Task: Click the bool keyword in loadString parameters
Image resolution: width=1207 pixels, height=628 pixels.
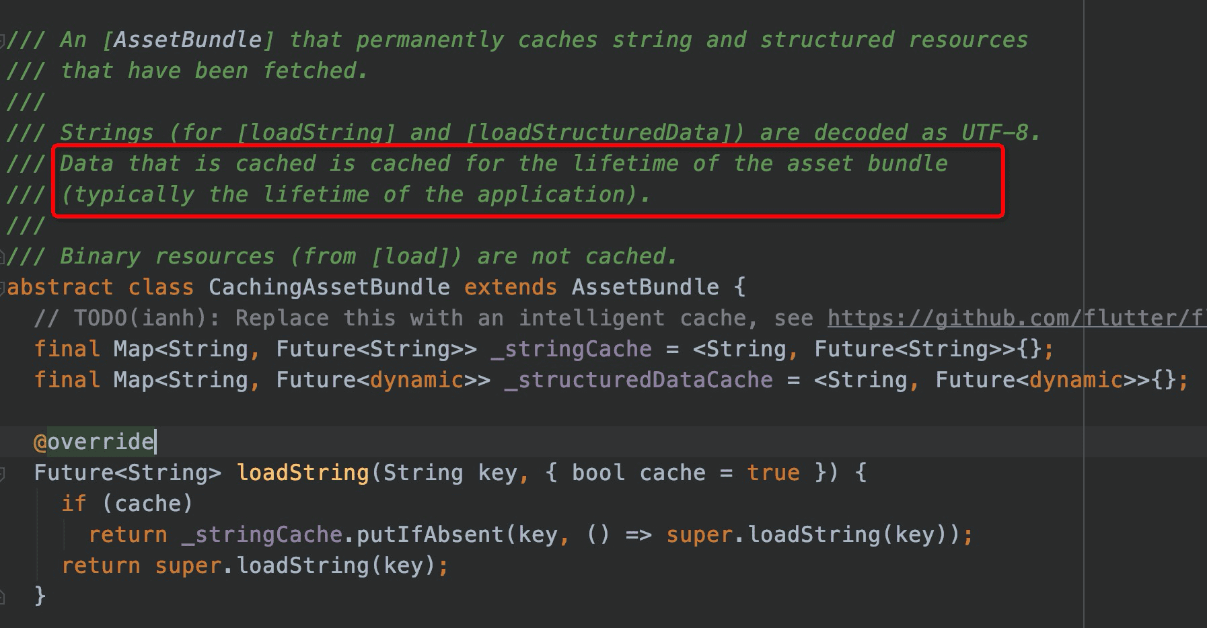Action: point(598,473)
